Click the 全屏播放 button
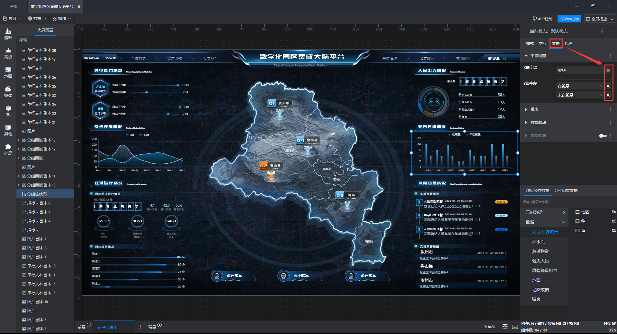This screenshot has height=334, width=617. 596,19
